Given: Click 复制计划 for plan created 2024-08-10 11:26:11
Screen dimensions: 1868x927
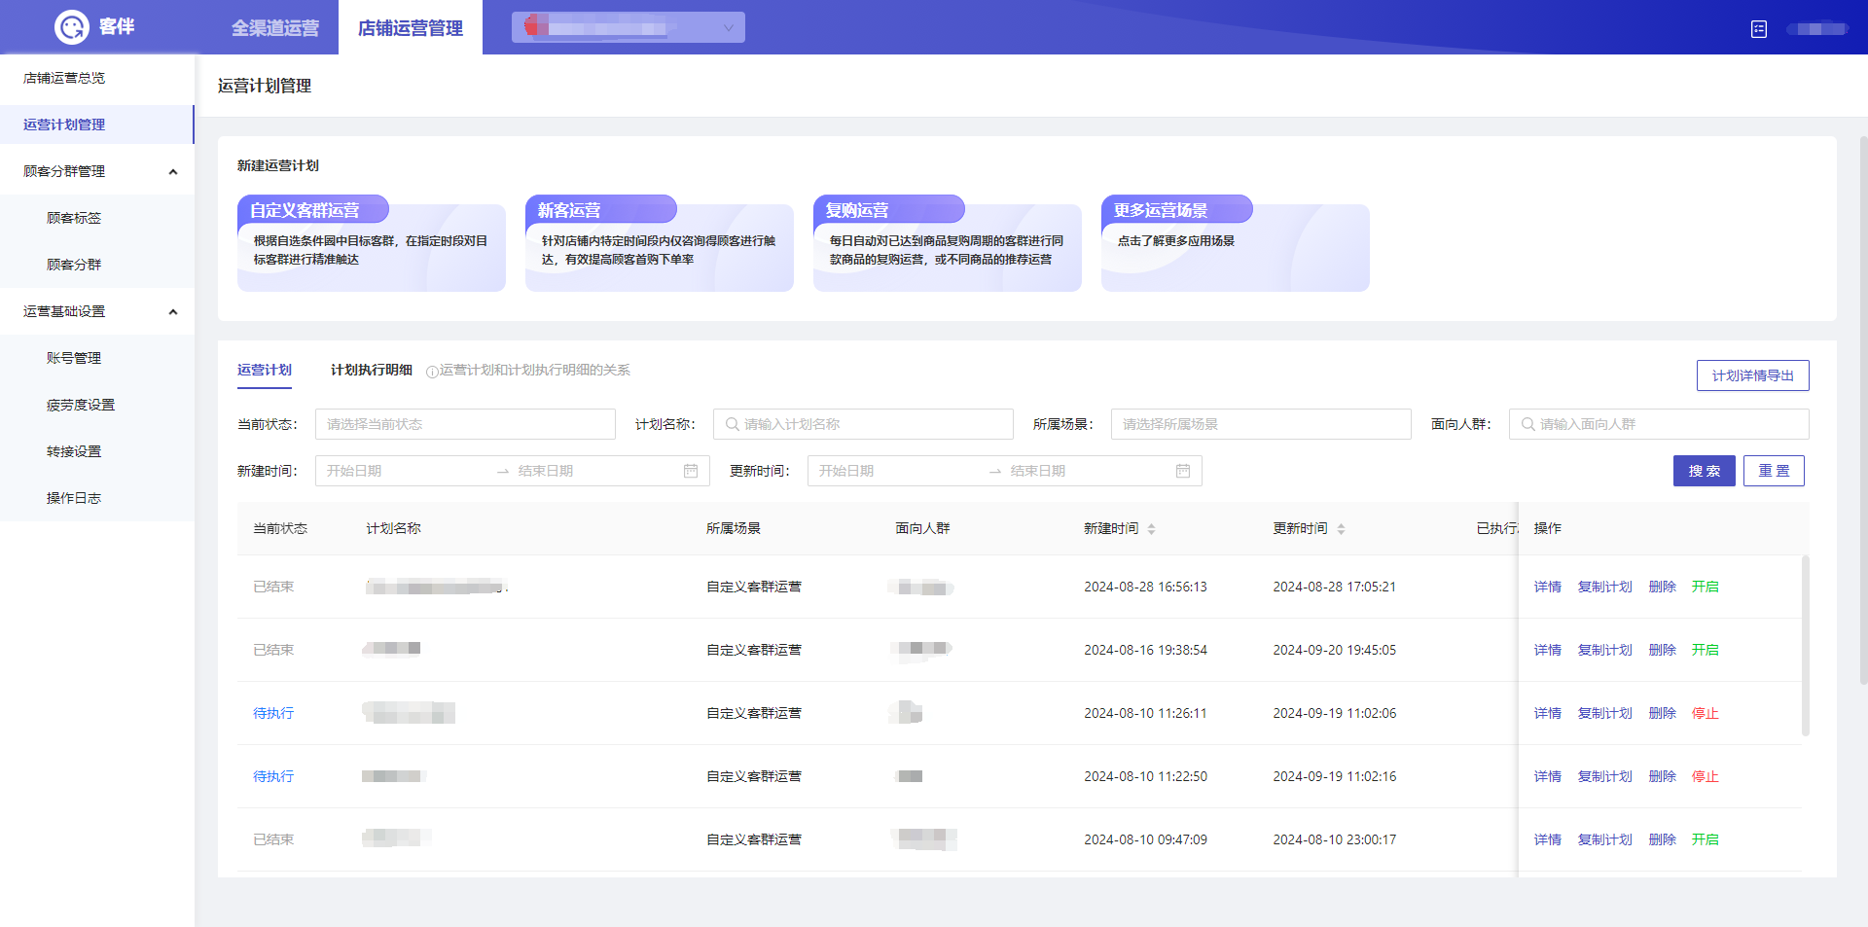Looking at the screenshot, I should tap(1604, 713).
